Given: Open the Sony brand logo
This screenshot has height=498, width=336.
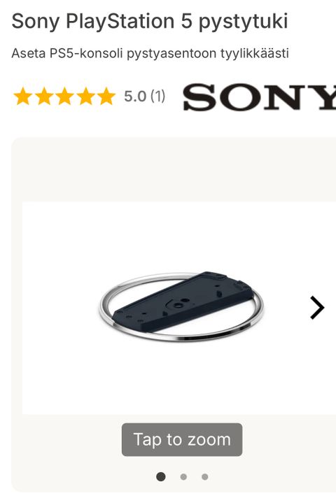Looking at the screenshot, I should click(x=260, y=97).
